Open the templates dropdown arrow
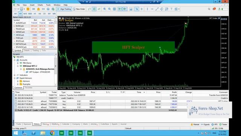 point(24,9)
